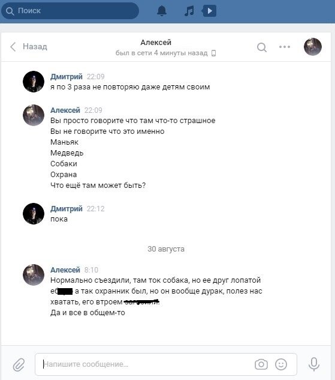Image resolution: width=335 pixels, height=380 pixels.
Task: Click Алексей's avatar beside 22:09 message
Action: (x=34, y=115)
